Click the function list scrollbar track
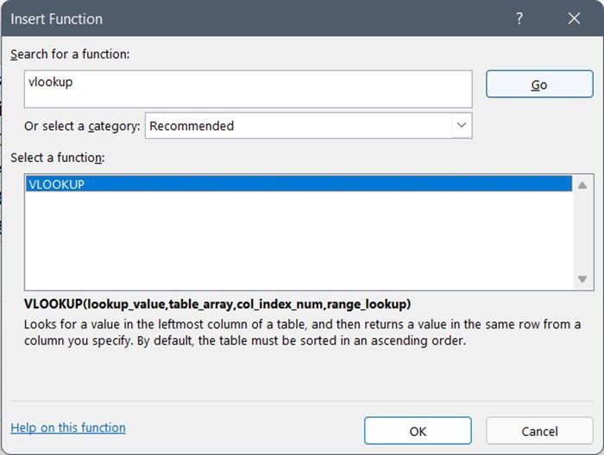 (x=582, y=232)
